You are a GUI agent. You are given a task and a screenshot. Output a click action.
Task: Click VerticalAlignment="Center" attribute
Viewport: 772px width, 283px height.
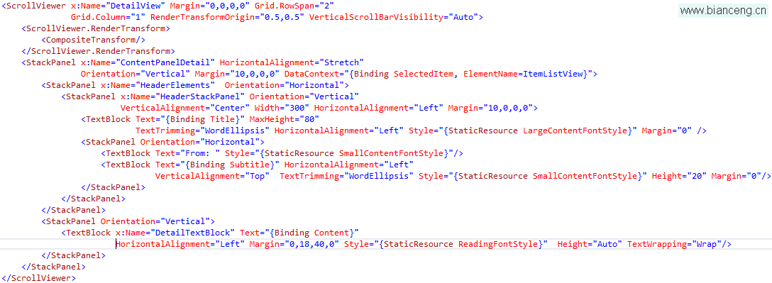click(184, 107)
